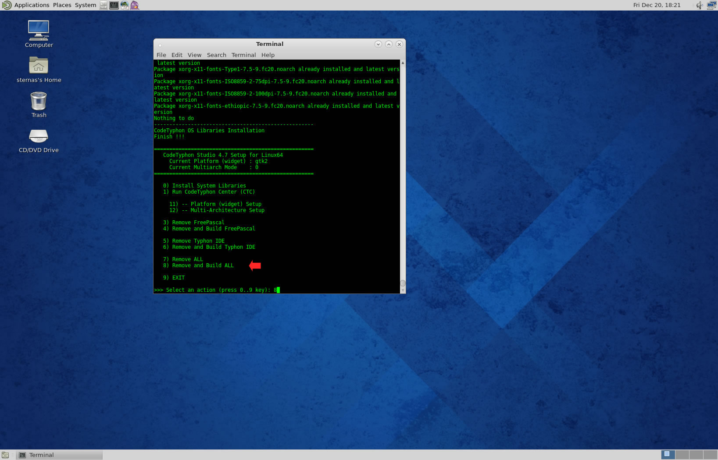Select the Terminal taskbar button

(x=60, y=455)
